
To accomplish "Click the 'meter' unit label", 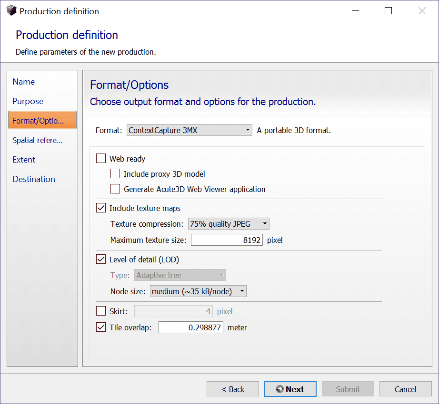I will click(238, 327).
